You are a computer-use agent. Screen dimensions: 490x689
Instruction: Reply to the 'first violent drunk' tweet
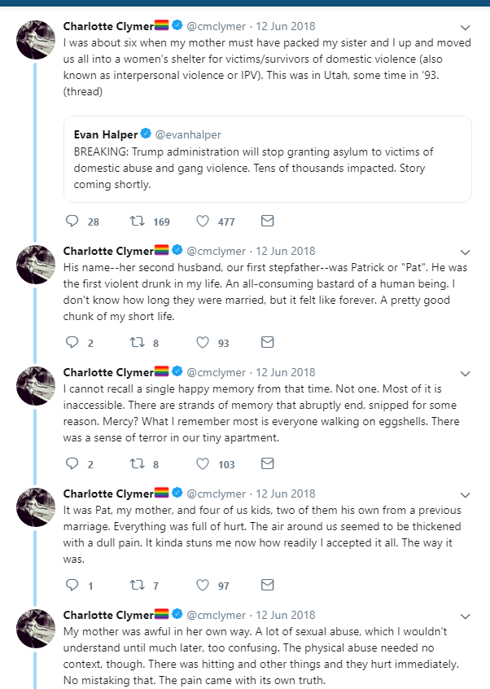click(x=72, y=342)
